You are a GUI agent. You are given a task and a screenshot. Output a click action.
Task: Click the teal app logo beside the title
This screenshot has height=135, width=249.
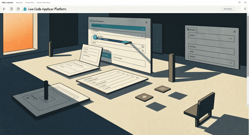25,9
